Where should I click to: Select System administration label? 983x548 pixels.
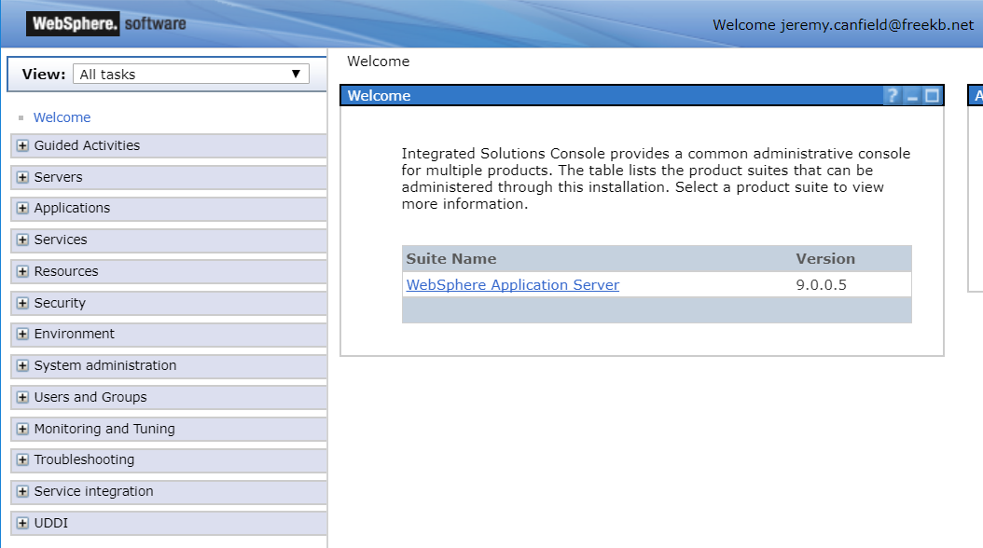(105, 365)
